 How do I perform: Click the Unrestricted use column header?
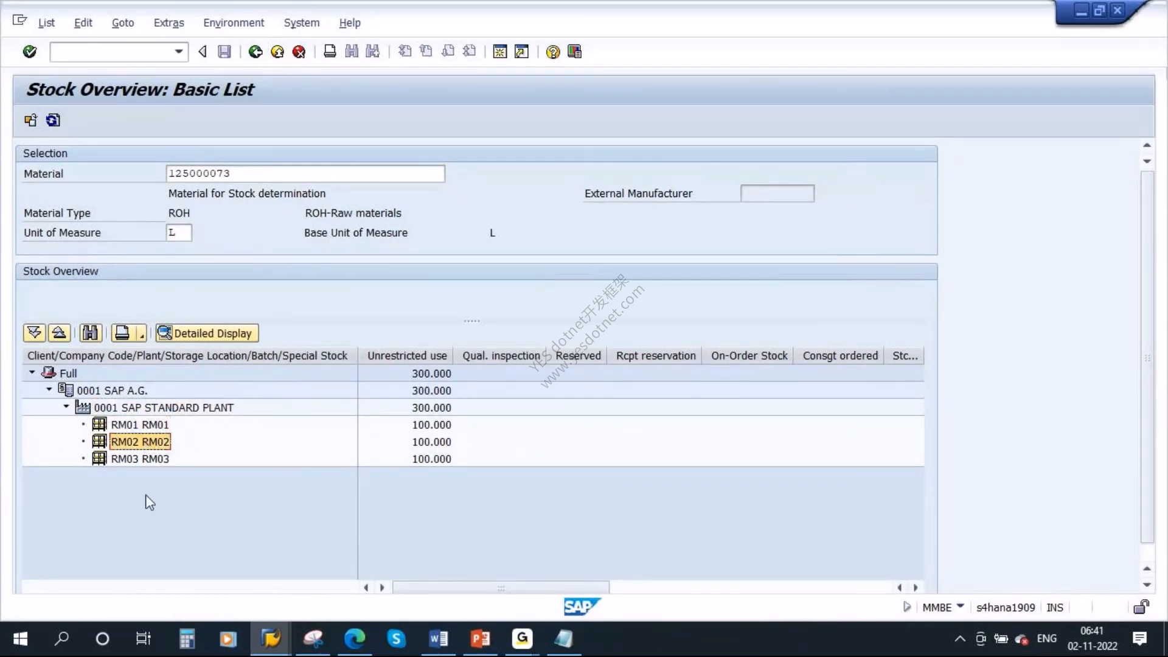407,356
